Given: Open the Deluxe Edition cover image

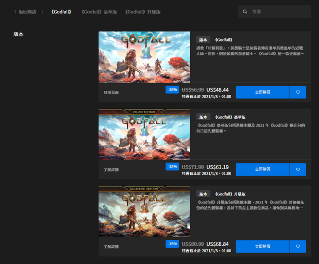Looking at the screenshot, I should pyautogui.click(x=144, y=134).
